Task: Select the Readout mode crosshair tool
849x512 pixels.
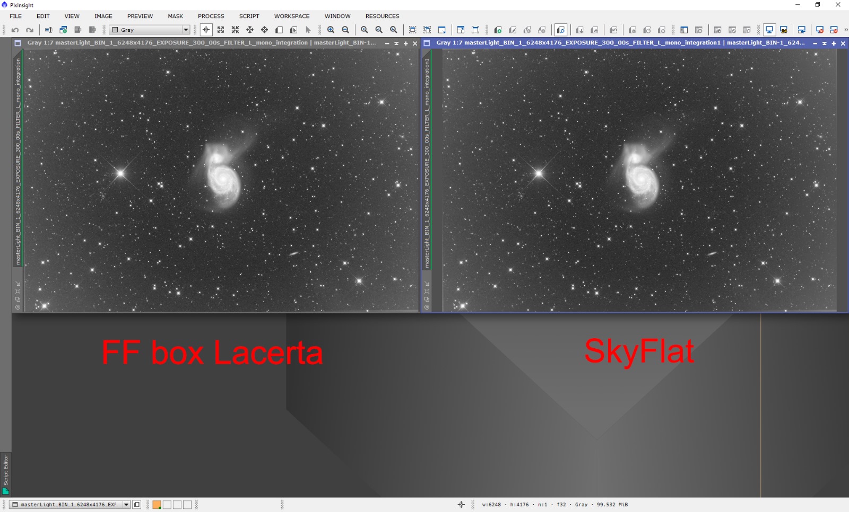Action: [206, 30]
